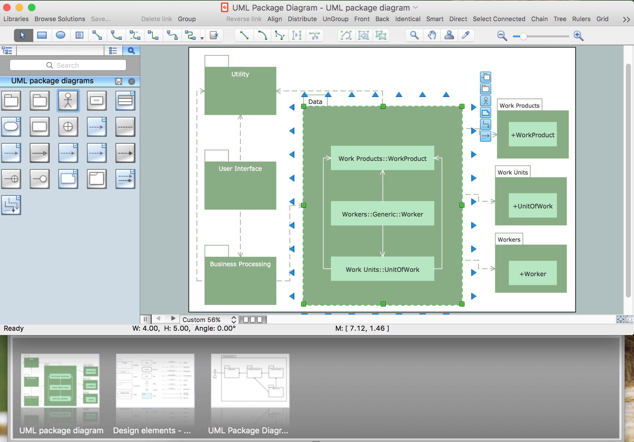The image size is (634, 442).
Task: Select the straight line tool in toolbar
Action: [x=244, y=35]
